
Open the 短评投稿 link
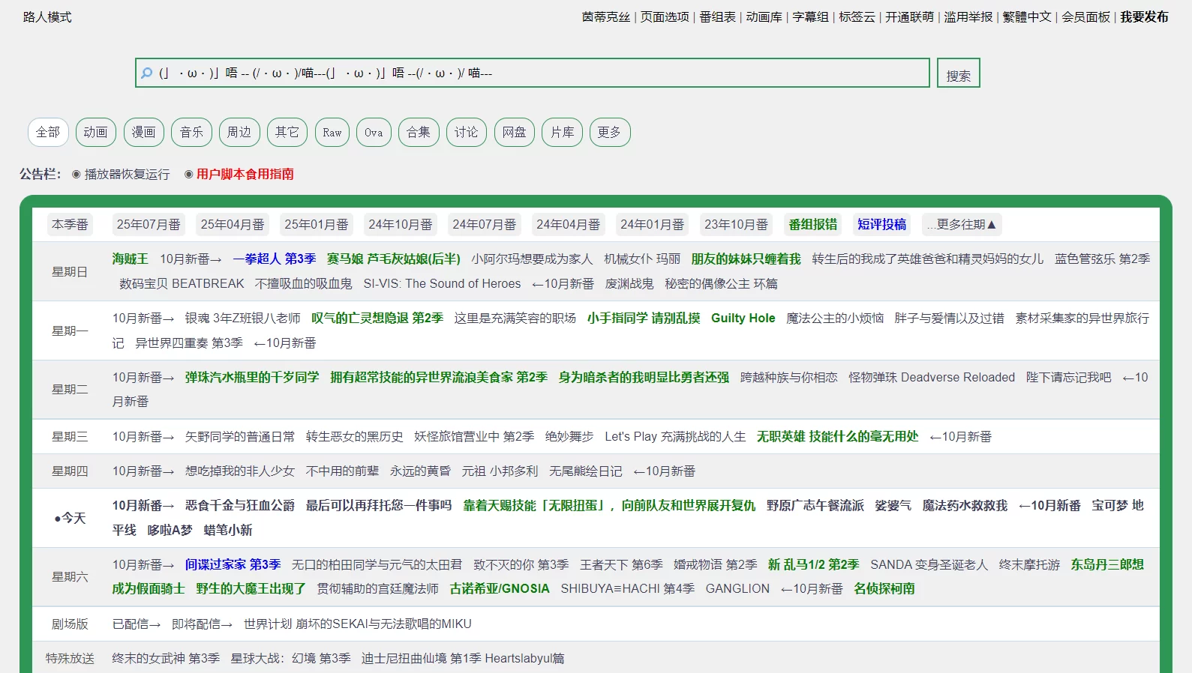(x=881, y=224)
